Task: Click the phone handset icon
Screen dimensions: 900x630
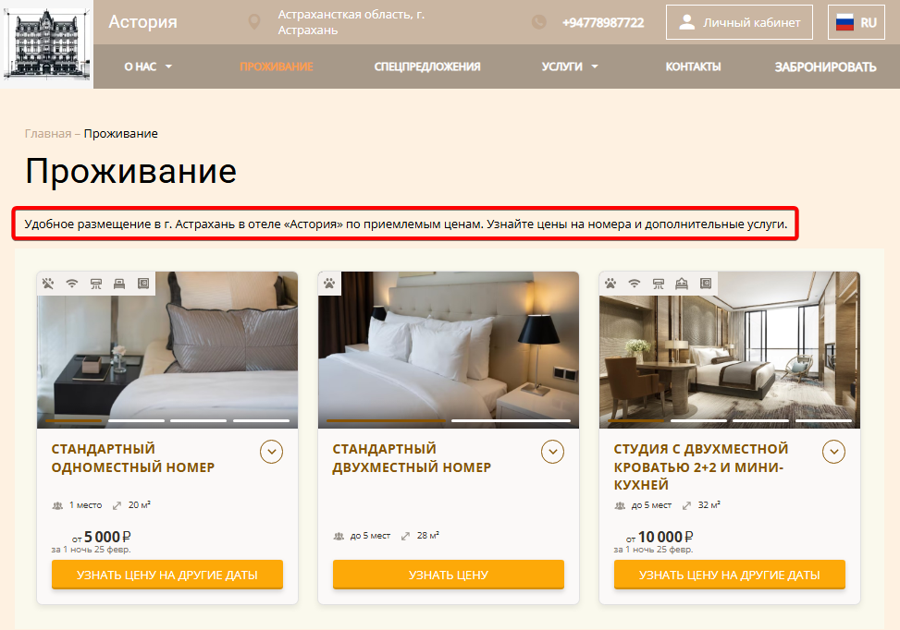Action: [x=539, y=22]
